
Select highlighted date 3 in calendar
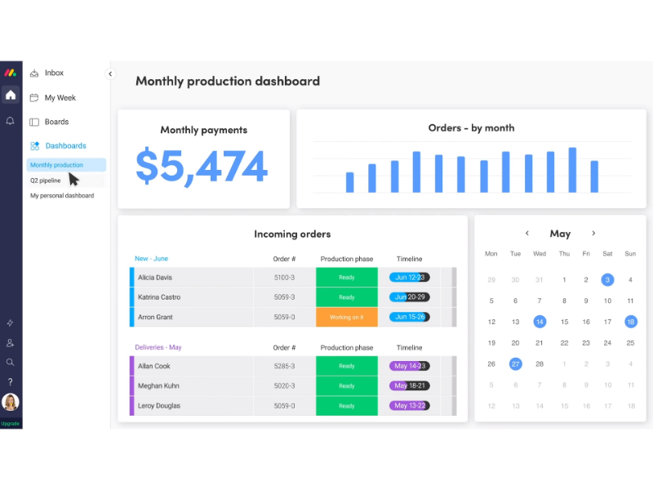pos(607,279)
